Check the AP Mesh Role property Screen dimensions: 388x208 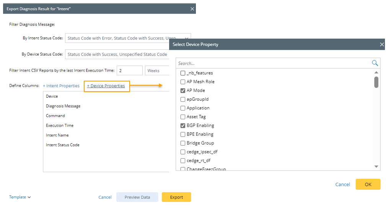coord(183,82)
